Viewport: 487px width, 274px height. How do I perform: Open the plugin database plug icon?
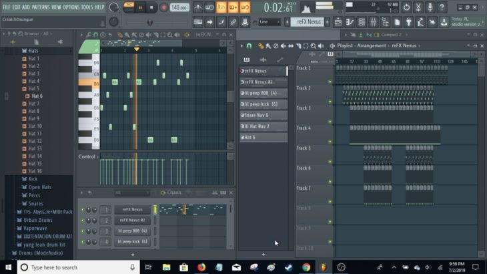click(409, 22)
